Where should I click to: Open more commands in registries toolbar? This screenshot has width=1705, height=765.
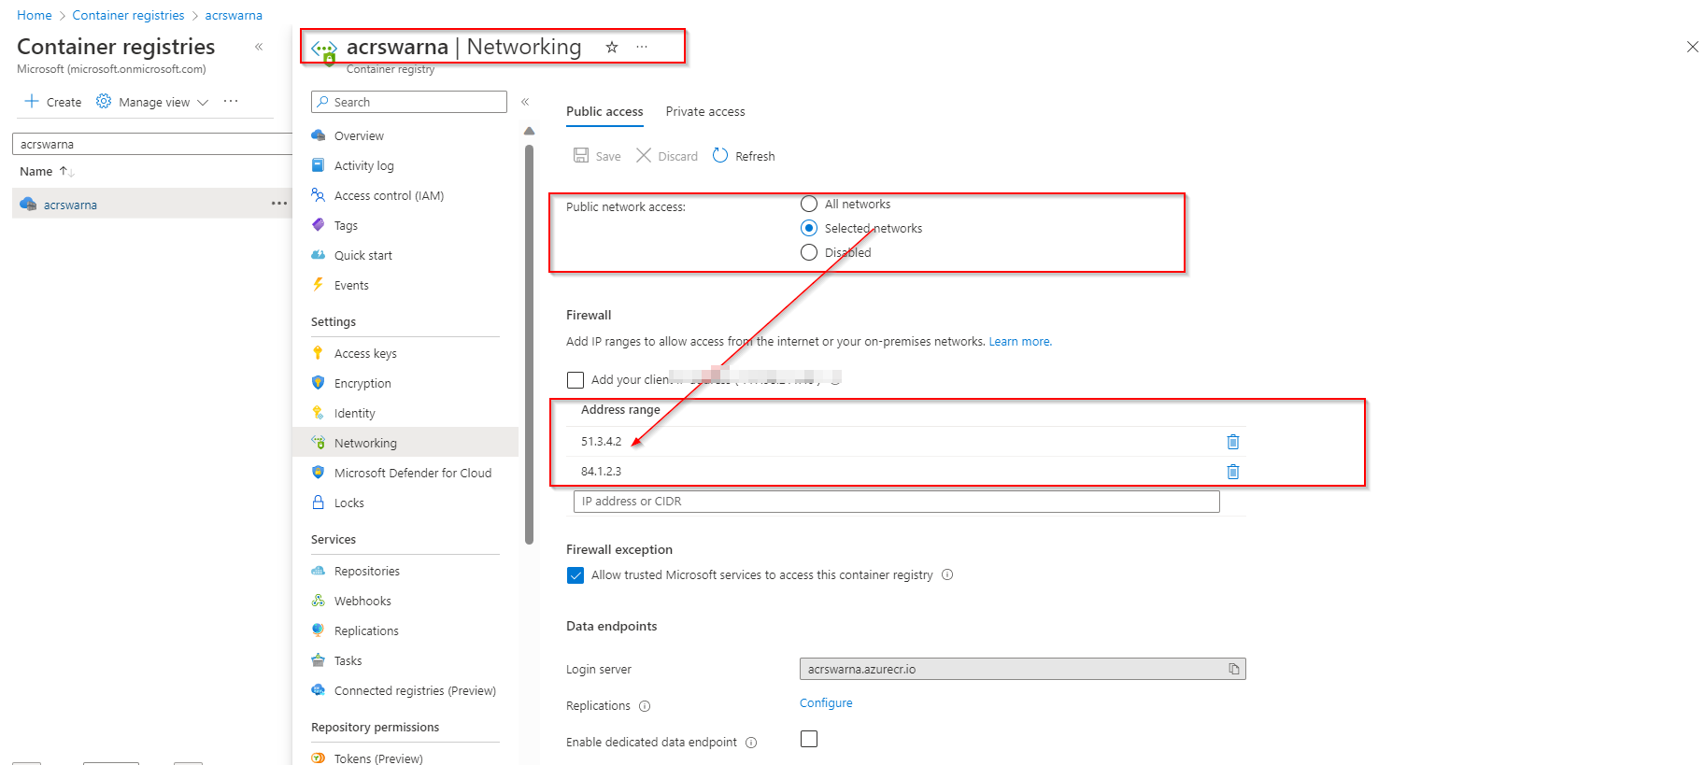pyautogui.click(x=231, y=101)
